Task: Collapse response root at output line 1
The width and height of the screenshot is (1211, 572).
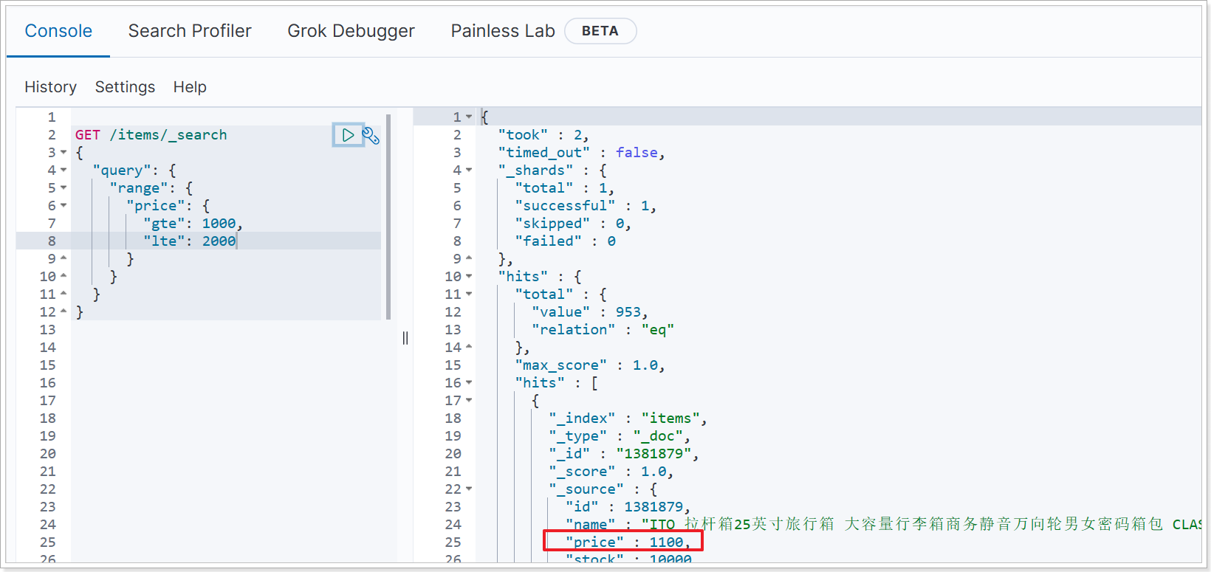Action: tap(469, 117)
